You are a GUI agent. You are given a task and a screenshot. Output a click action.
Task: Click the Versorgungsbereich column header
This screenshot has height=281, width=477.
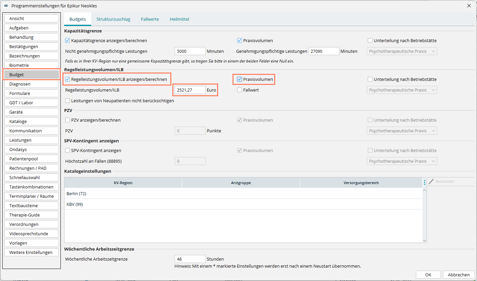click(x=361, y=183)
